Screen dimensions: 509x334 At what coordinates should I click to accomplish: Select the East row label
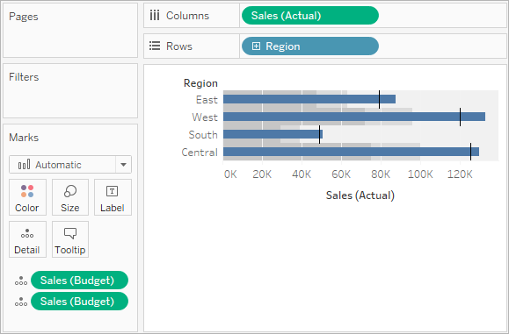click(x=207, y=100)
